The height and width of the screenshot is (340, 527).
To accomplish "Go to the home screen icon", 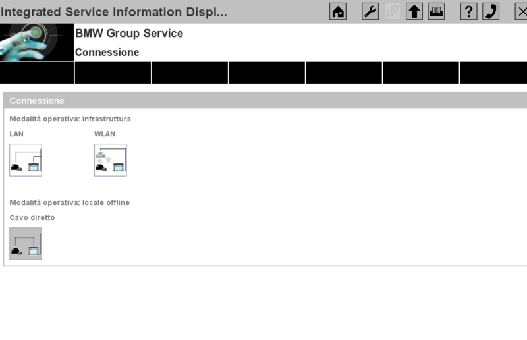I will [x=338, y=12].
